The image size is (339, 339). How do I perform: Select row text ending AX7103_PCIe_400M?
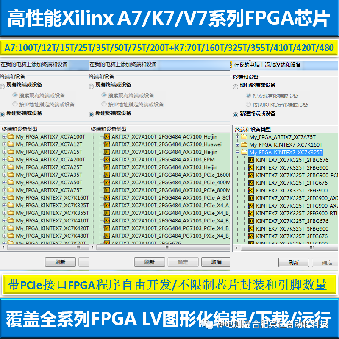[x=171, y=182]
